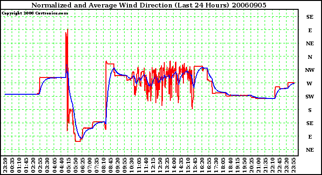Click the '01:45' time label

point(26,165)
